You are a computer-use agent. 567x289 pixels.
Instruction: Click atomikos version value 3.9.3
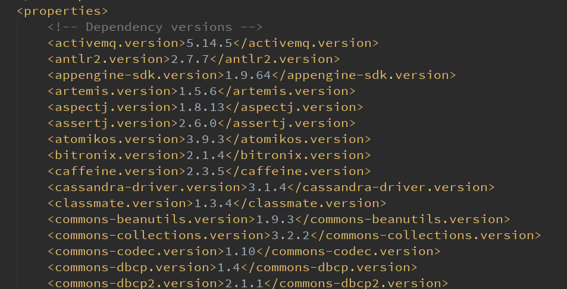click(x=206, y=139)
